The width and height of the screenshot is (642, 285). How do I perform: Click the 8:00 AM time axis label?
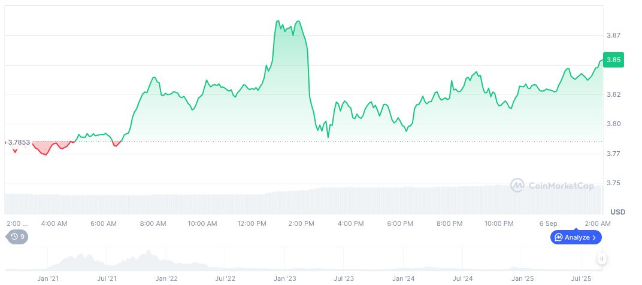click(x=153, y=223)
